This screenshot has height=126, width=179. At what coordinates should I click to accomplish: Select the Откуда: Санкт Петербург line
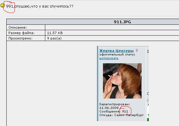(x=121, y=115)
